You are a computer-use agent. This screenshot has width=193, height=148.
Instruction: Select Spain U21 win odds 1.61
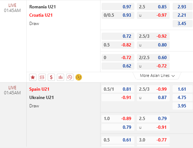[182, 89]
